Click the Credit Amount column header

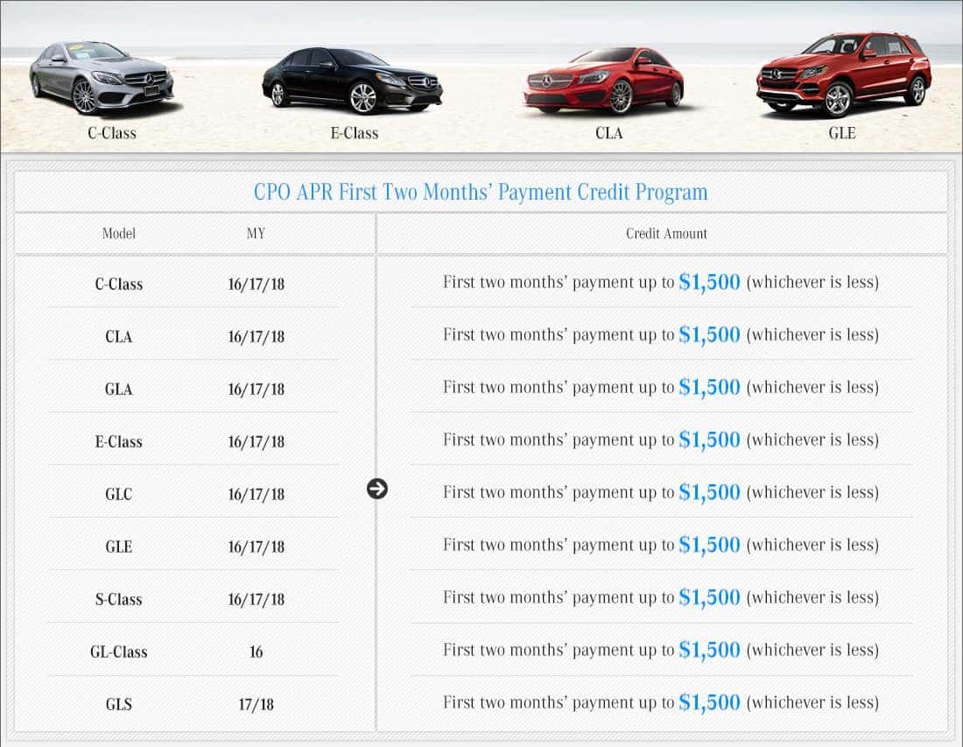point(666,234)
